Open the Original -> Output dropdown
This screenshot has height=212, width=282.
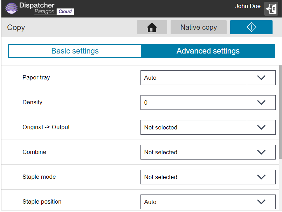click(261, 127)
